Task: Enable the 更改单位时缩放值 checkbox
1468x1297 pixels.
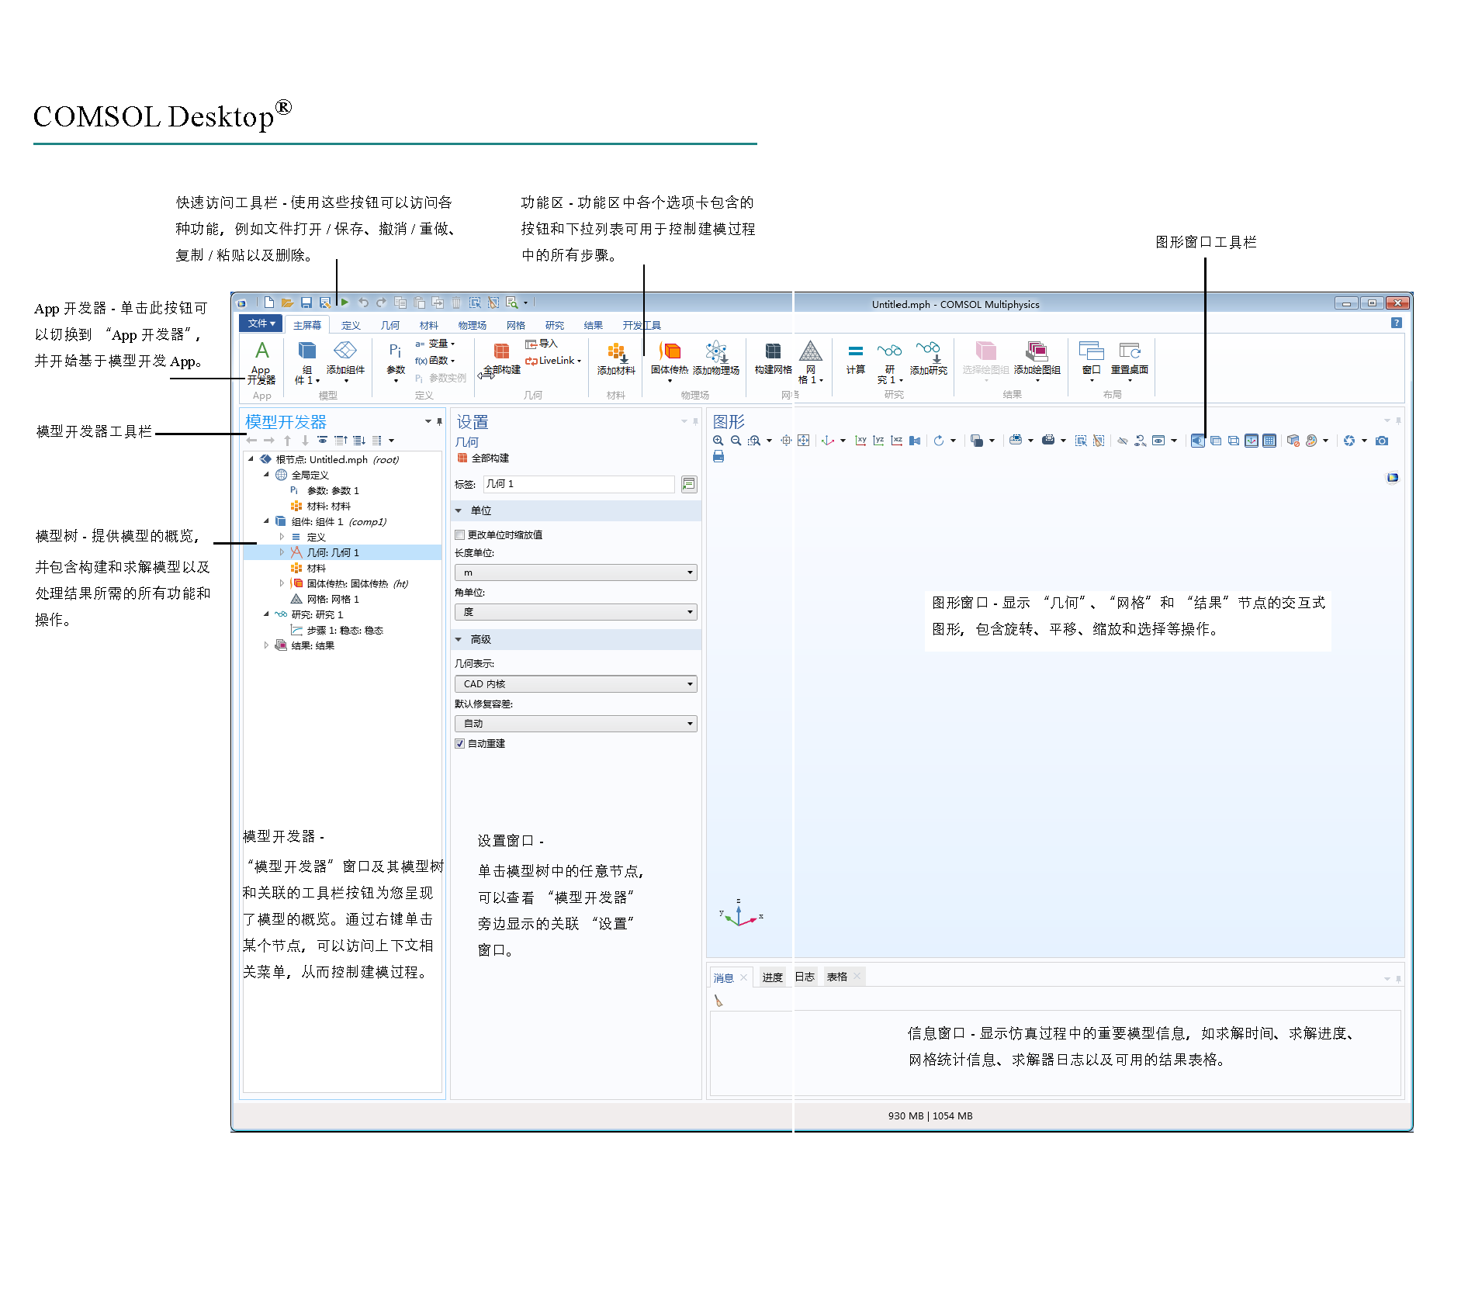Action: [x=460, y=534]
